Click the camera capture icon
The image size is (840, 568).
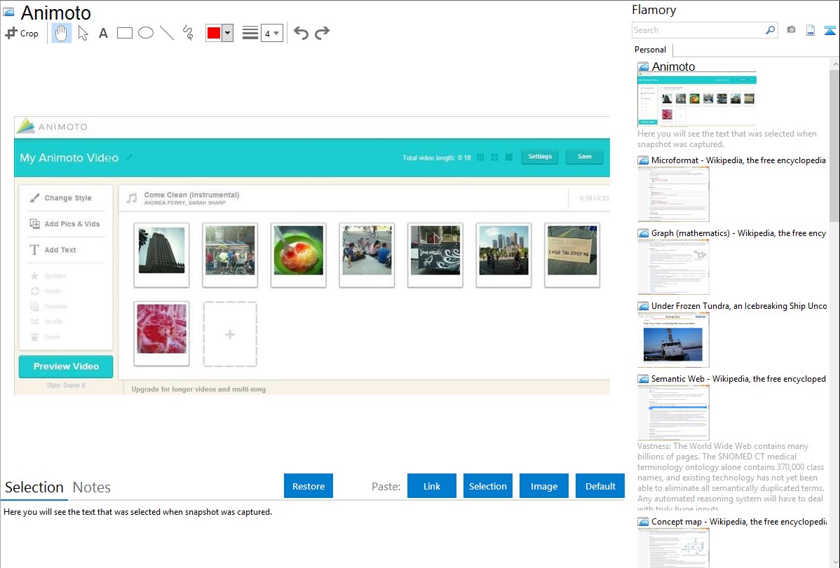tap(791, 30)
